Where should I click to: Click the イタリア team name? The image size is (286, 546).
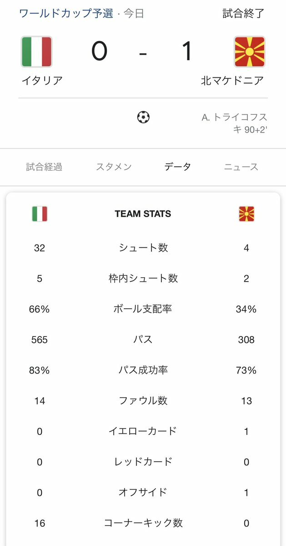coord(42,81)
